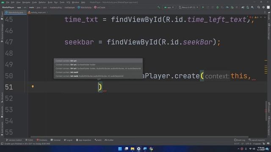Open Version Control tool window
Image resolution: width=271 pixels, height=152 pixels.
pos(14,140)
